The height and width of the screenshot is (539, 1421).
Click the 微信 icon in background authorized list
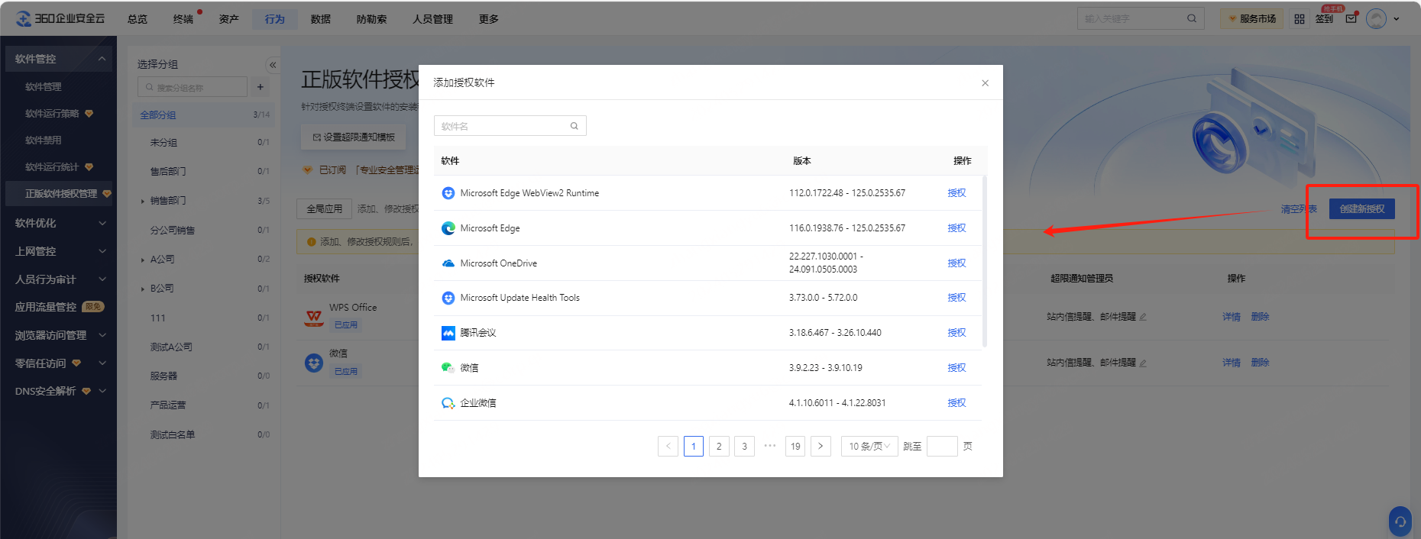[314, 363]
